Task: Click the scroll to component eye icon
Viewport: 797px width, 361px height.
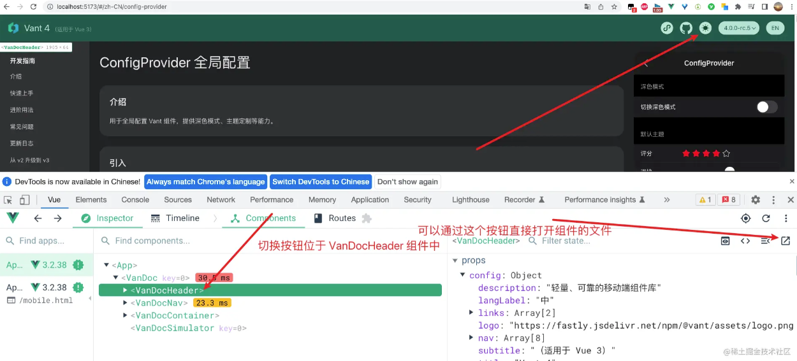Action: click(x=725, y=241)
